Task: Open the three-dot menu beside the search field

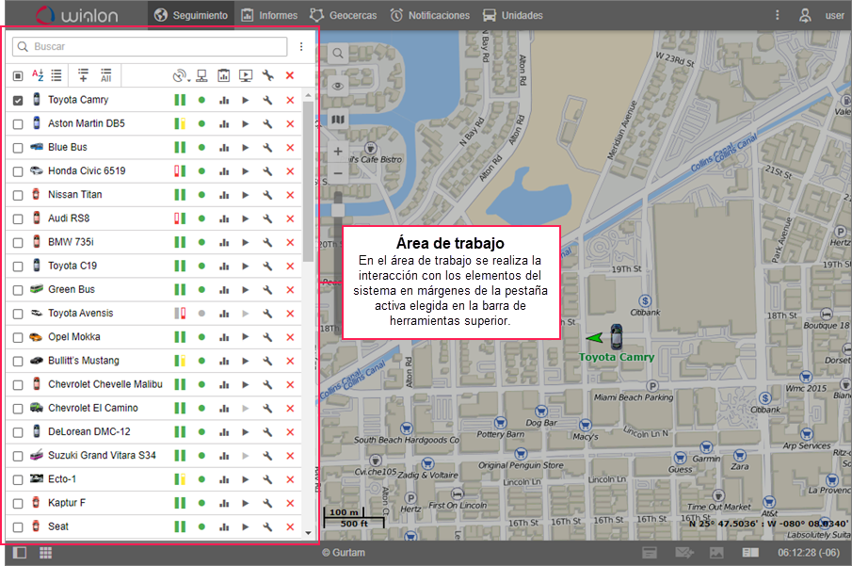Action: click(301, 47)
